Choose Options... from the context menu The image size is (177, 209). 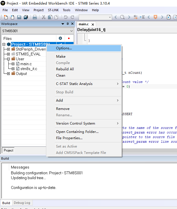(64, 48)
